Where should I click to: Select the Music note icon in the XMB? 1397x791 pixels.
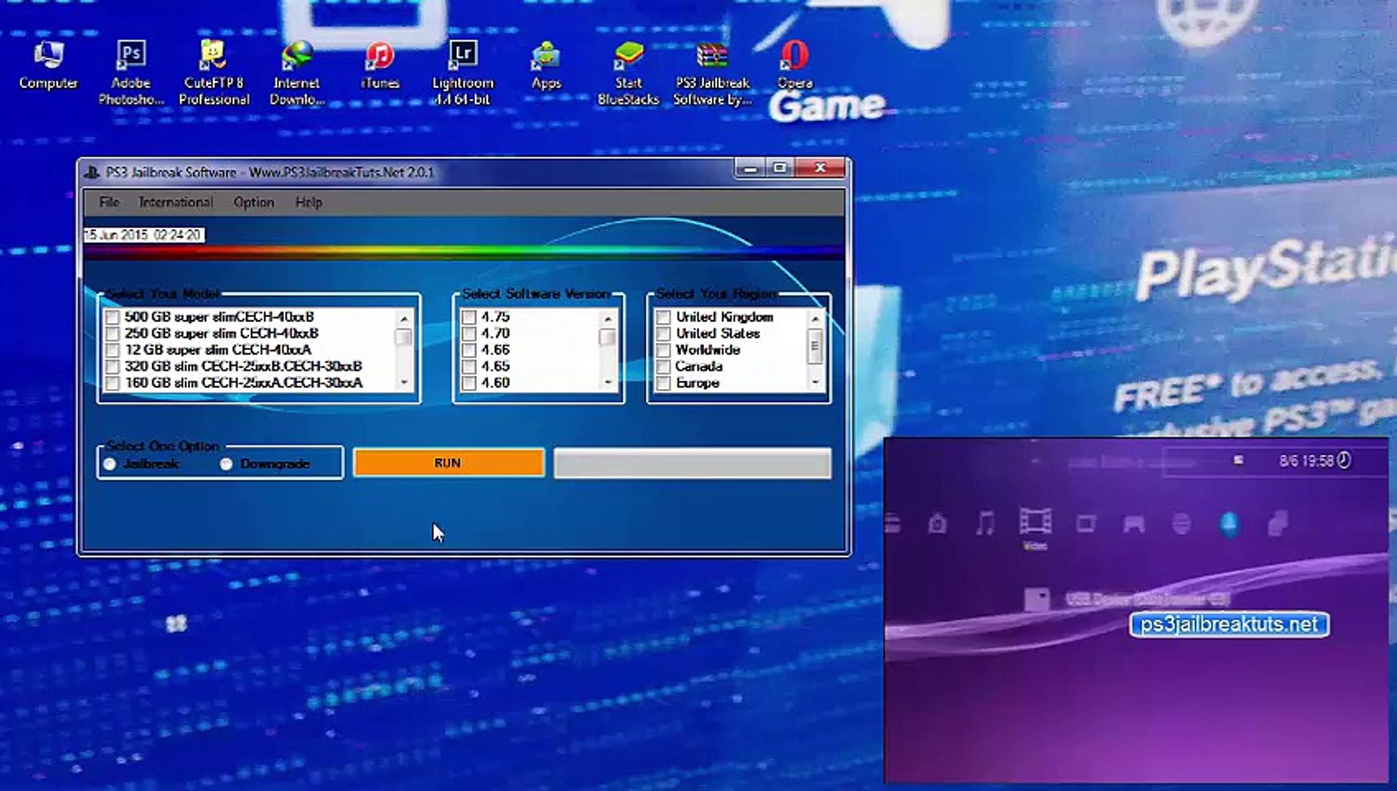click(x=986, y=523)
